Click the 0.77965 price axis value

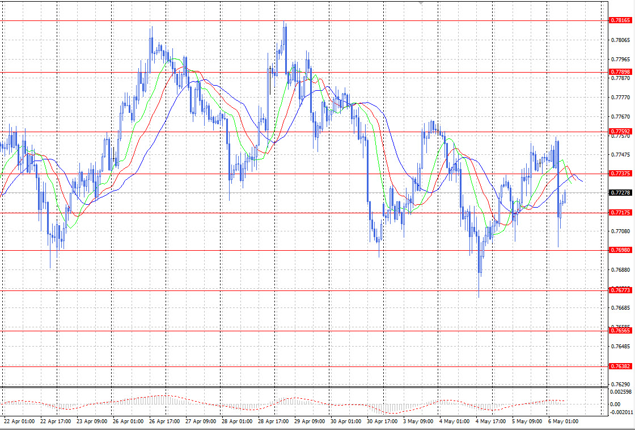tap(620, 60)
